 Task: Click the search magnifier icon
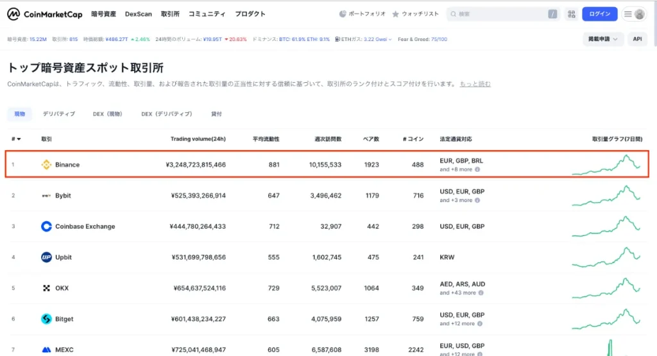pos(453,14)
